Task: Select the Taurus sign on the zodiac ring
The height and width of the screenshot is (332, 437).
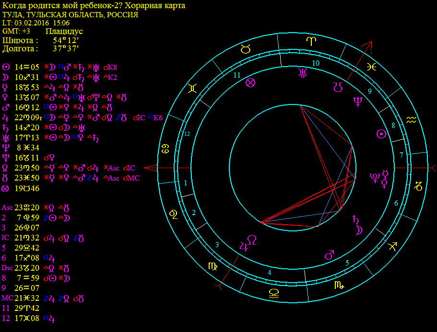Action: pyautogui.click(x=246, y=49)
